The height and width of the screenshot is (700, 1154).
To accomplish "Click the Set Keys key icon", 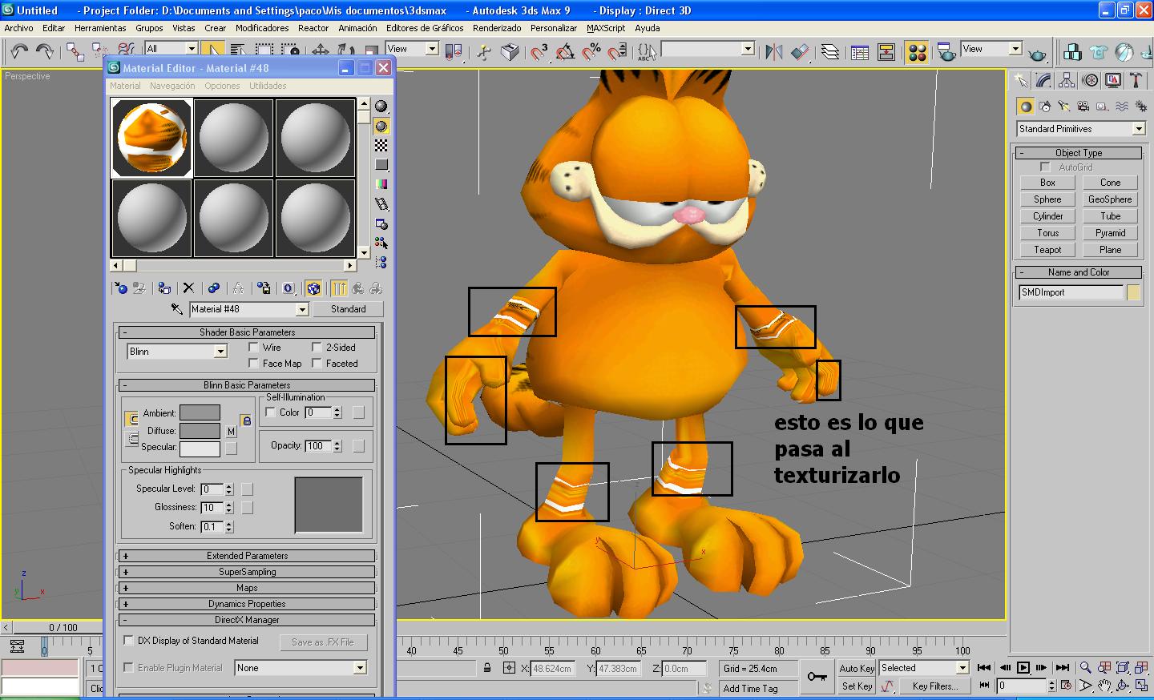I will (x=817, y=677).
